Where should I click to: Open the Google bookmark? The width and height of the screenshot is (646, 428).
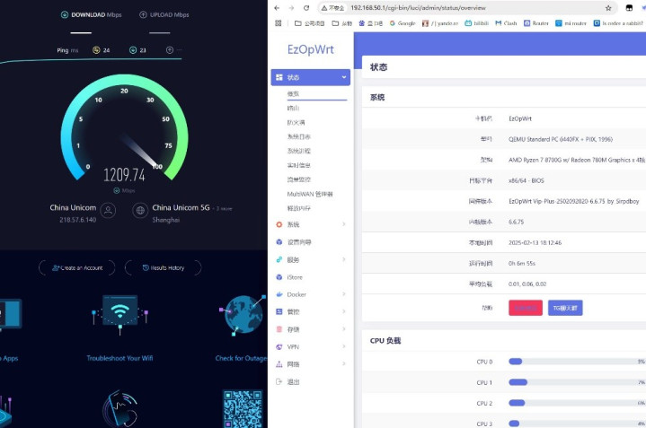pos(403,23)
